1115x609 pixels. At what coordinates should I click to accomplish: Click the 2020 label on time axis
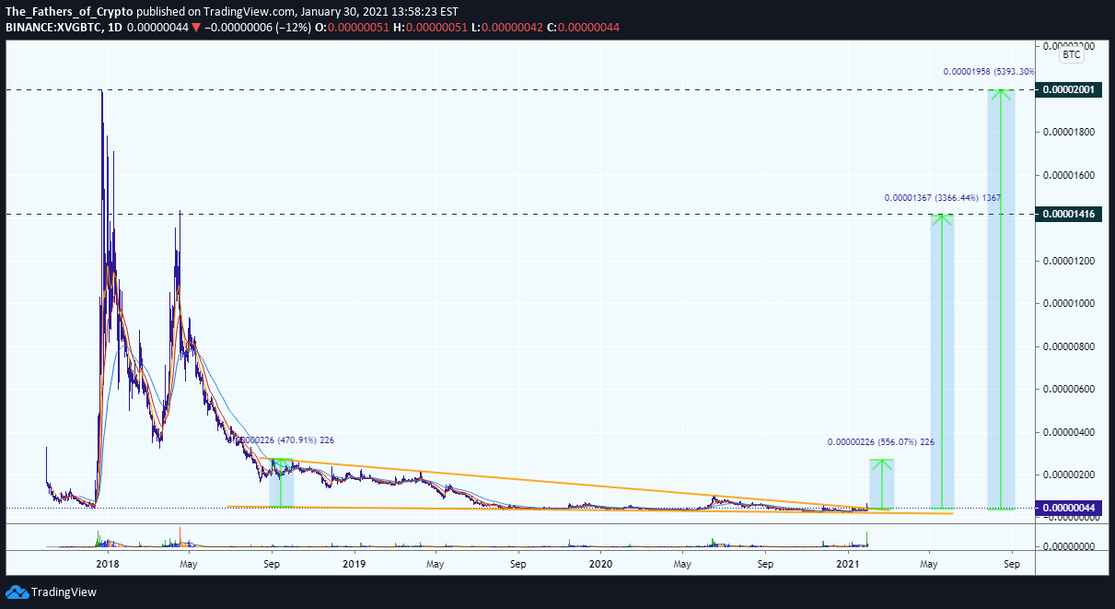click(x=600, y=563)
